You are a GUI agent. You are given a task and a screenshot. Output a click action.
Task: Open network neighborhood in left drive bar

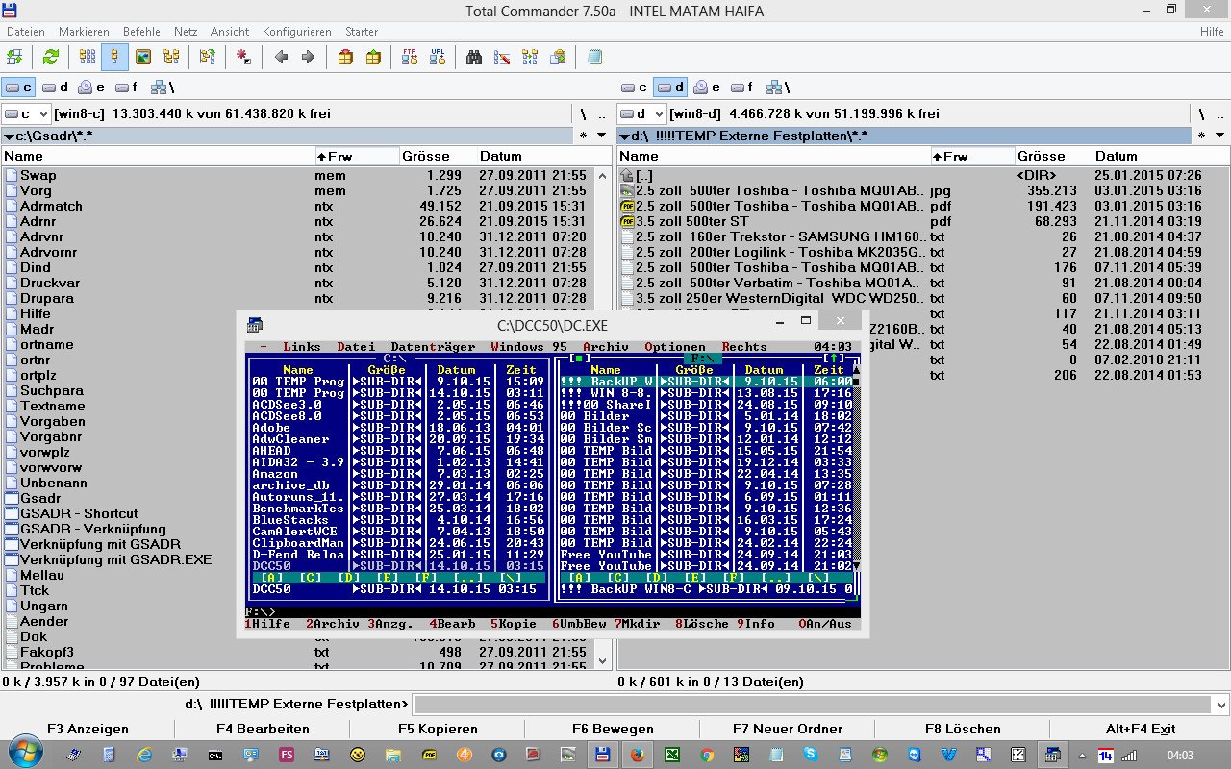(163, 87)
